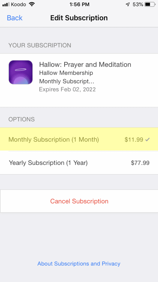Tap Cancel Subscription
This screenshot has width=158, height=282.
(79, 201)
